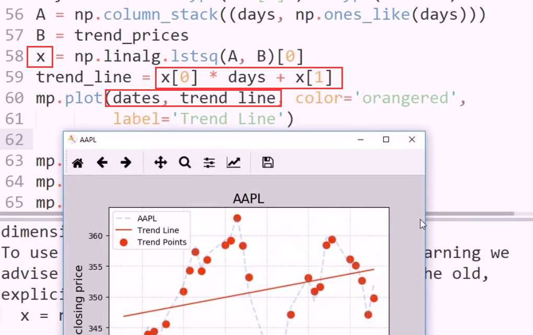The width and height of the screenshot is (533, 335).
Task: Click line number 58 in editor gutter
Action: 15,56
